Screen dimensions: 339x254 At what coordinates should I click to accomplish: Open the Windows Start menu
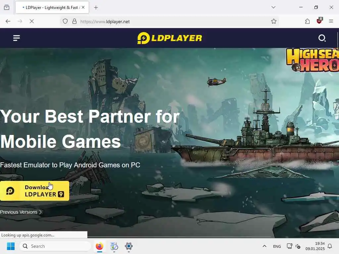[x=11, y=246]
